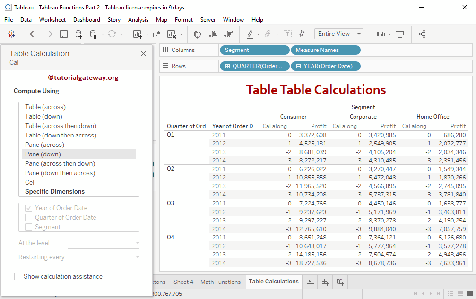Toggle the Quarter of Order Date checkbox
Screen dimensions: 476x299
pyautogui.click(x=29, y=218)
